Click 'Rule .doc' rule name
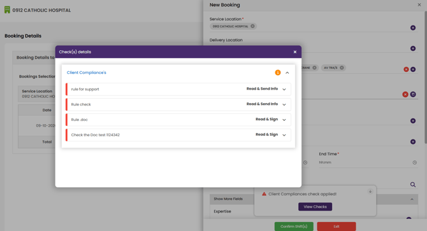The width and height of the screenshot is (427, 231). pyautogui.click(x=79, y=120)
